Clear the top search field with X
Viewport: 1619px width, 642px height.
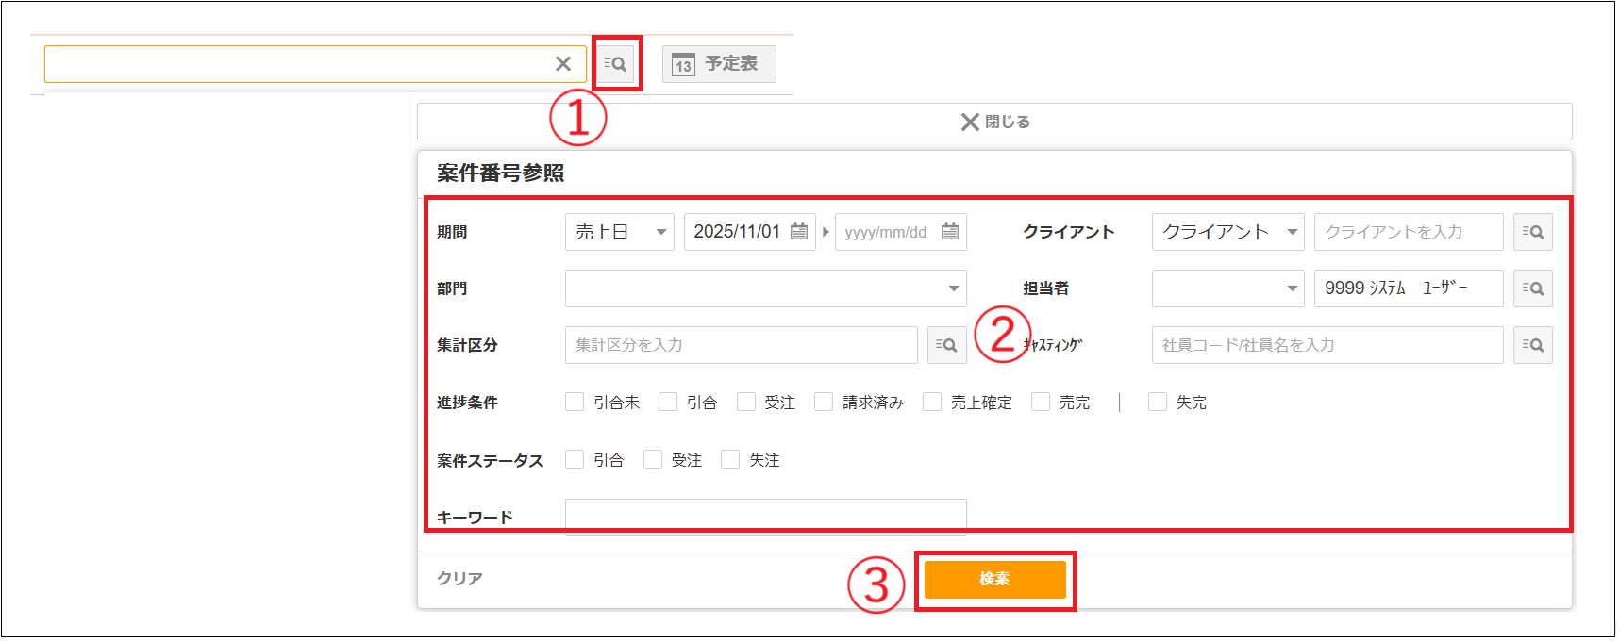563,64
